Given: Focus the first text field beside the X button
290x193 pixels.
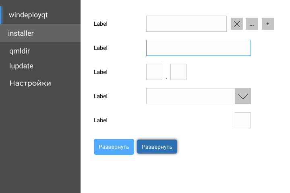Looking at the screenshot, I should 186,24.
